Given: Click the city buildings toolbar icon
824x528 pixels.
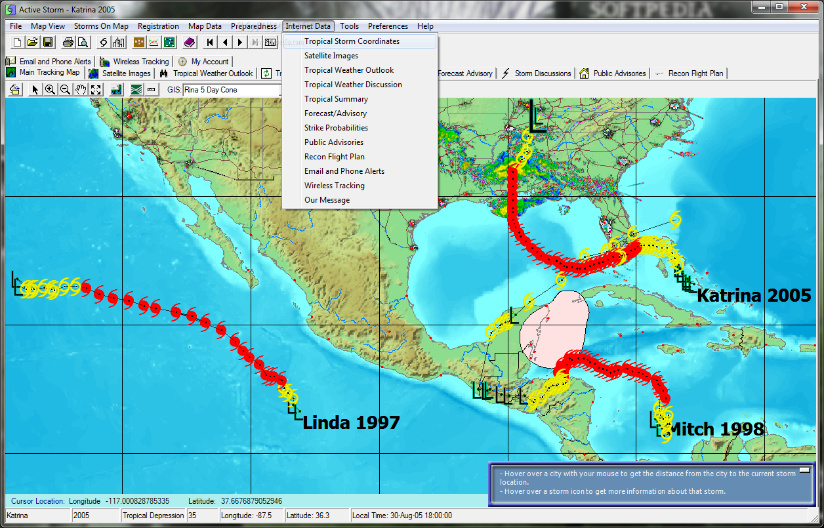Looking at the screenshot, I should click(119, 43).
